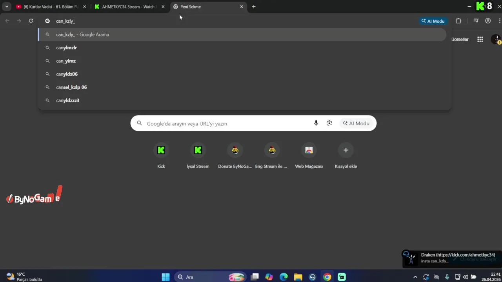The image size is (502, 282).
Task: Click AI Modu button in address bar
Action: 433,21
